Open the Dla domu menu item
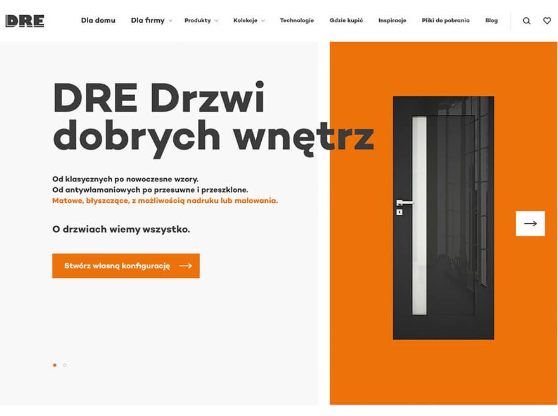 pos(98,20)
